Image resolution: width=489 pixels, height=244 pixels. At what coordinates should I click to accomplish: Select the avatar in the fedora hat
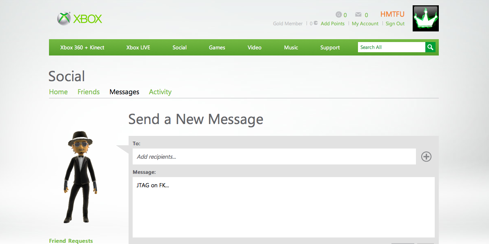pos(81,177)
